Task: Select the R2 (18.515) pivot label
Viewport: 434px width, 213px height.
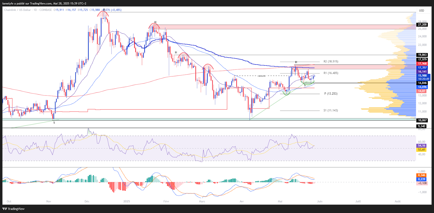Action: [331, 62]
